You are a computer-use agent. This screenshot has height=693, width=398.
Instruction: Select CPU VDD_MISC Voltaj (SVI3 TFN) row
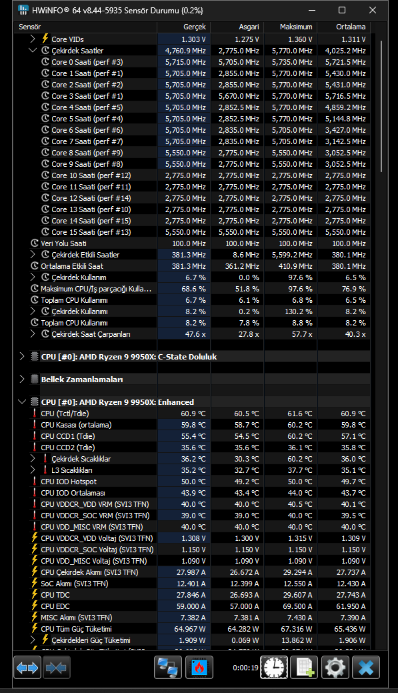tap(193, 561)
